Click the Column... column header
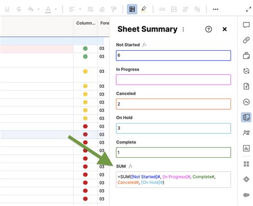The width and height of the screenshot is (253, 206). 85,23
